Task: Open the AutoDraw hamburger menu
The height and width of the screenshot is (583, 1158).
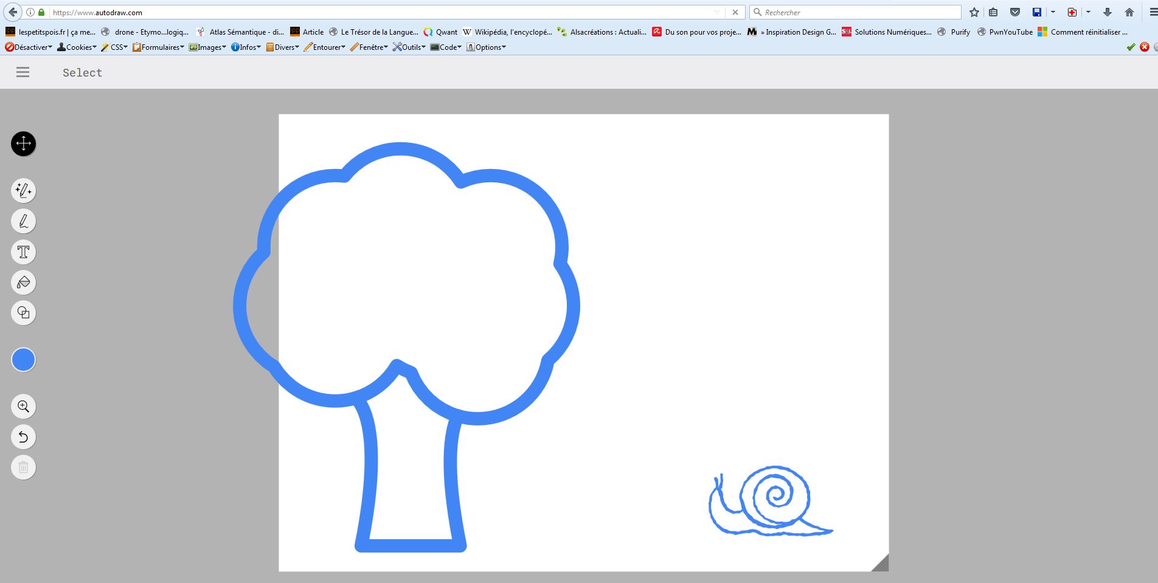Action: coord(23,72)
